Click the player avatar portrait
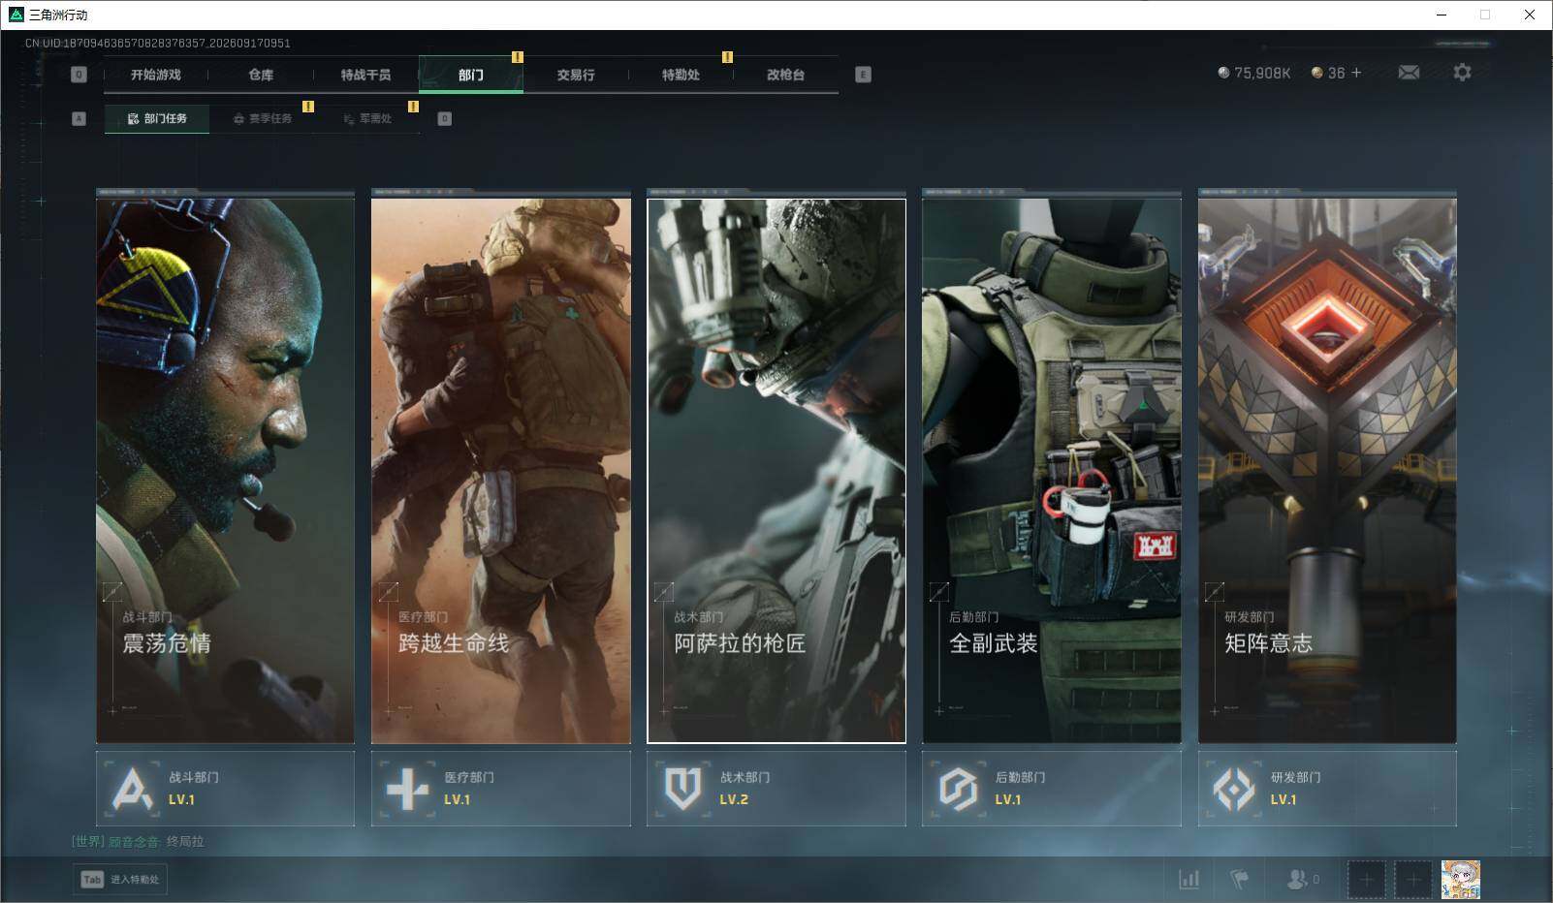Image resolution: width=1553 pixels, height=903 pixels. tap(1460, 880)
